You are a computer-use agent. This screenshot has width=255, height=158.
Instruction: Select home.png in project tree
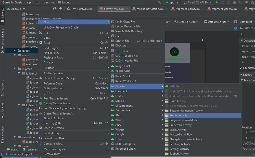(x=30, y=14)
